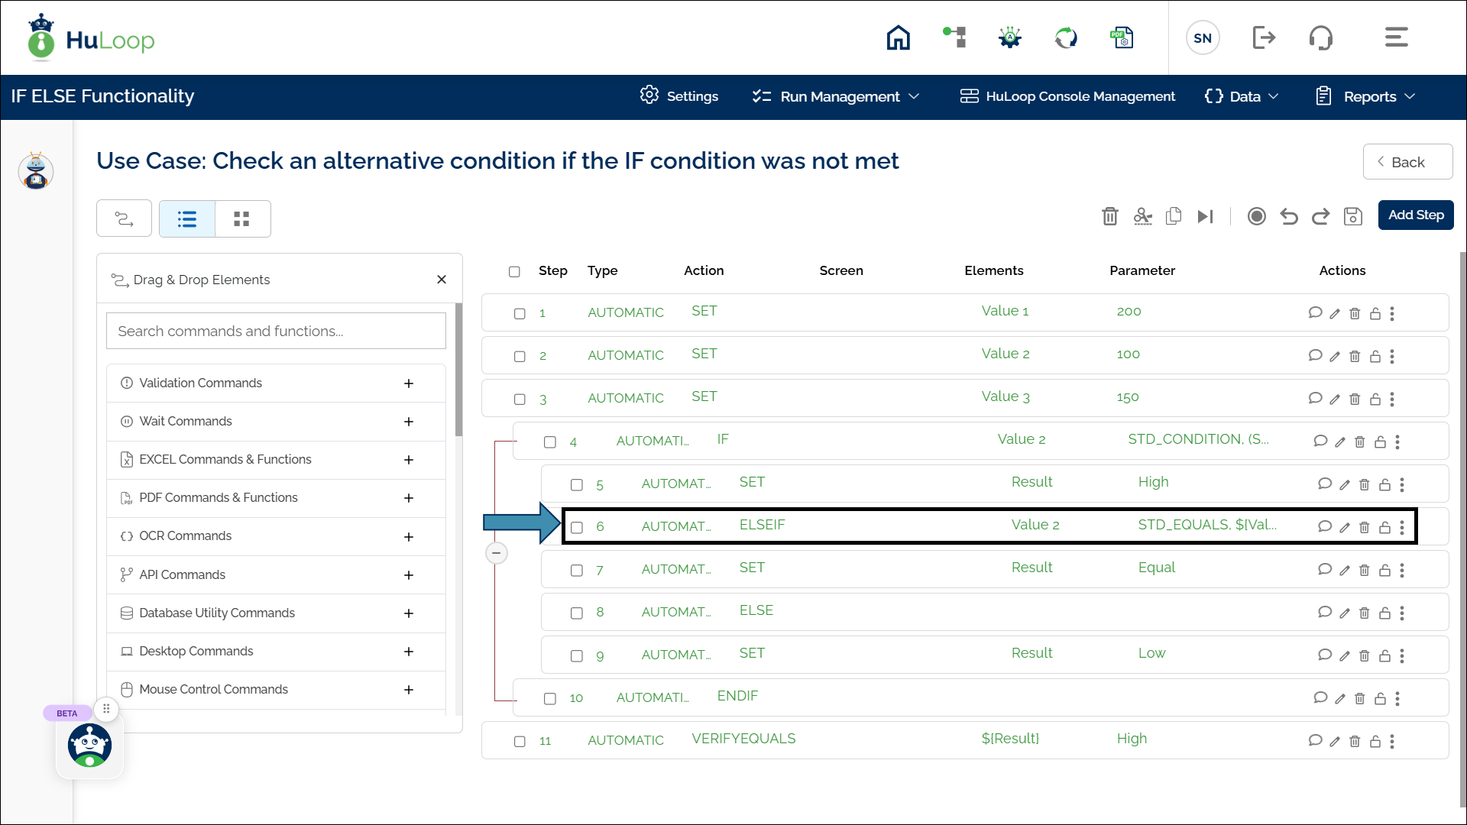Click the Back button
Viewport: 1467px width, 825px height.
1407,162
